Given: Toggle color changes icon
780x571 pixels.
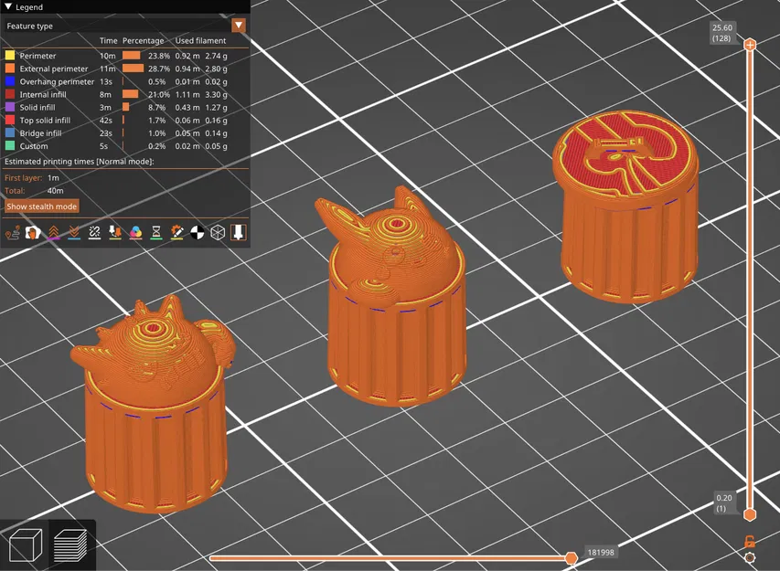Looking at the screenshot, I should pos(135,233).
